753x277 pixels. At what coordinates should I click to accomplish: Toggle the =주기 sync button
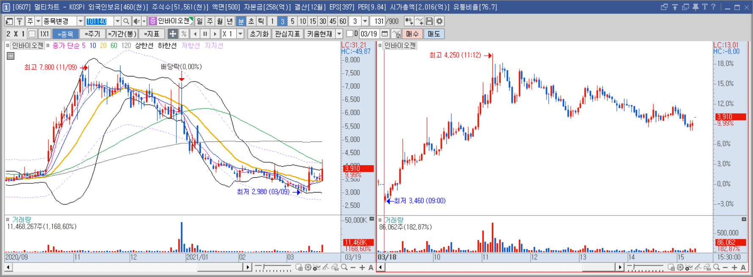pyautogui.click(x=92, y=34)
